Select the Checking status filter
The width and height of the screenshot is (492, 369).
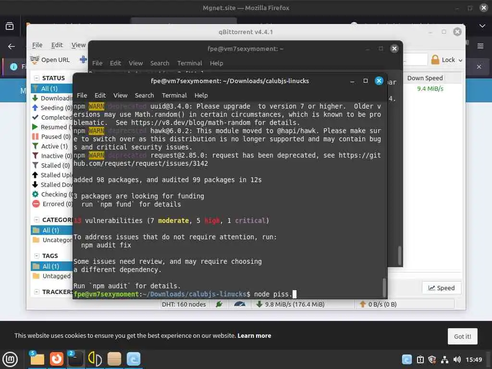(52, 194)
